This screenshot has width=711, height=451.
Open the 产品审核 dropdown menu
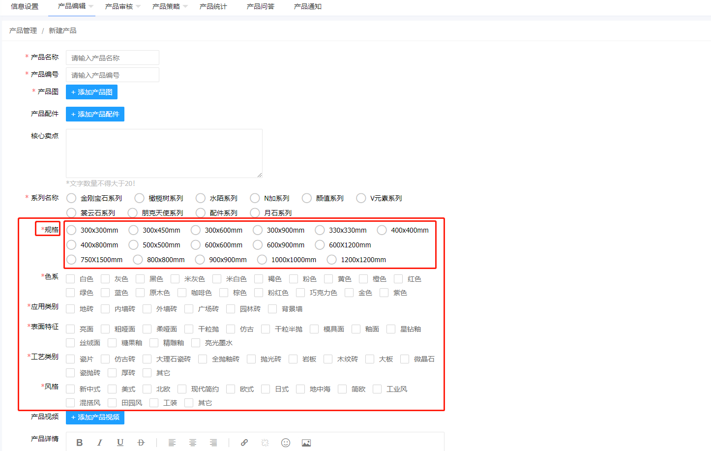click(122, 6)
